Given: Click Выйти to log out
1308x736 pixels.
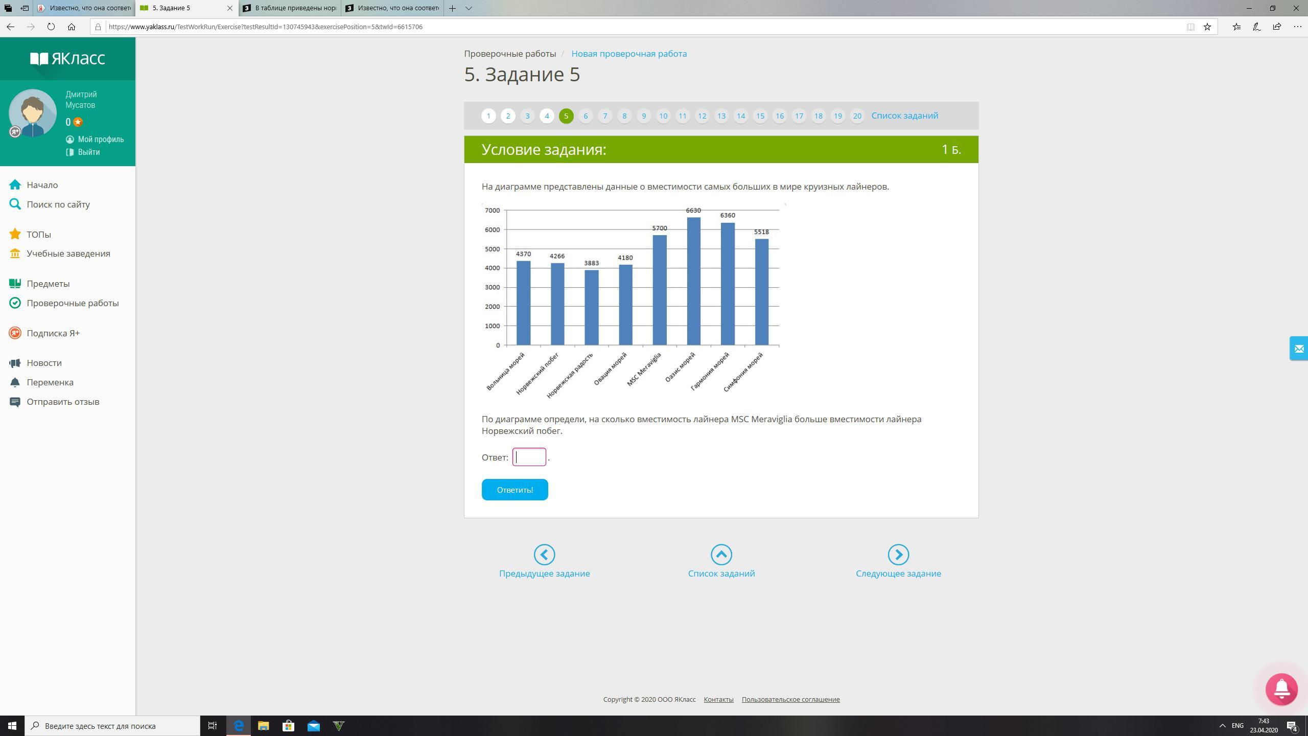Looking at the screenshot, I should (89, 152).
